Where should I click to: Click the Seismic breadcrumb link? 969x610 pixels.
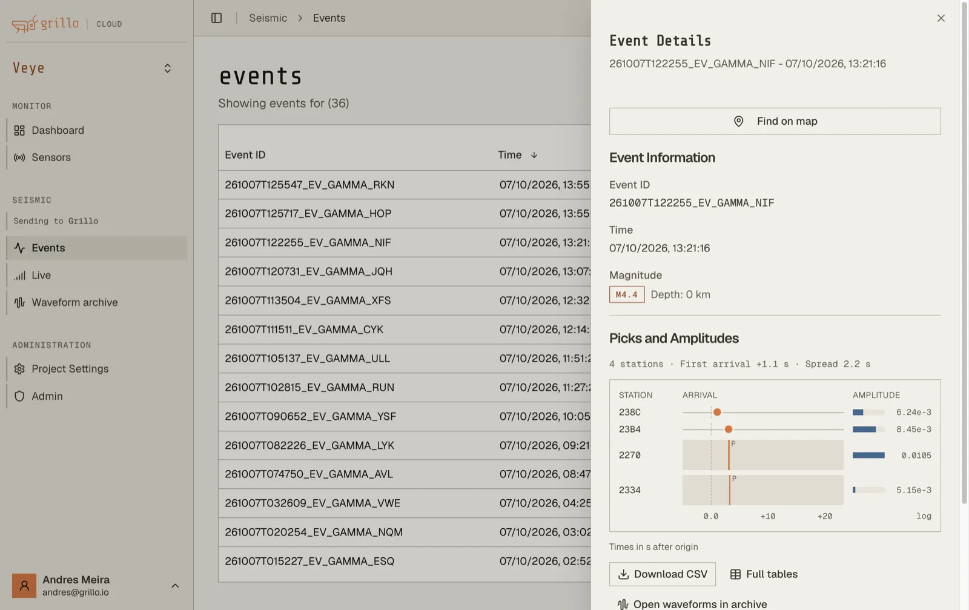click(268, 18)
